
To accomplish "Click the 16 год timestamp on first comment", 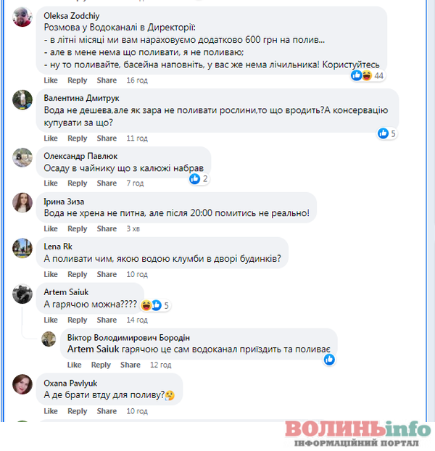I will point(137,80).
